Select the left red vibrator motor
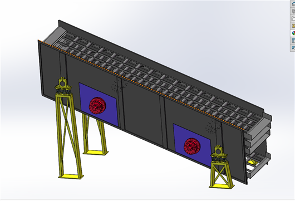 click(x=97, y=105)
